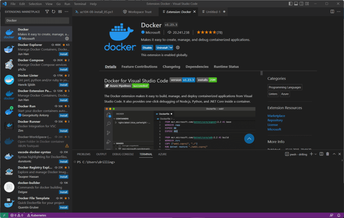Open Runtime Status tab

(x=226, y=67)
